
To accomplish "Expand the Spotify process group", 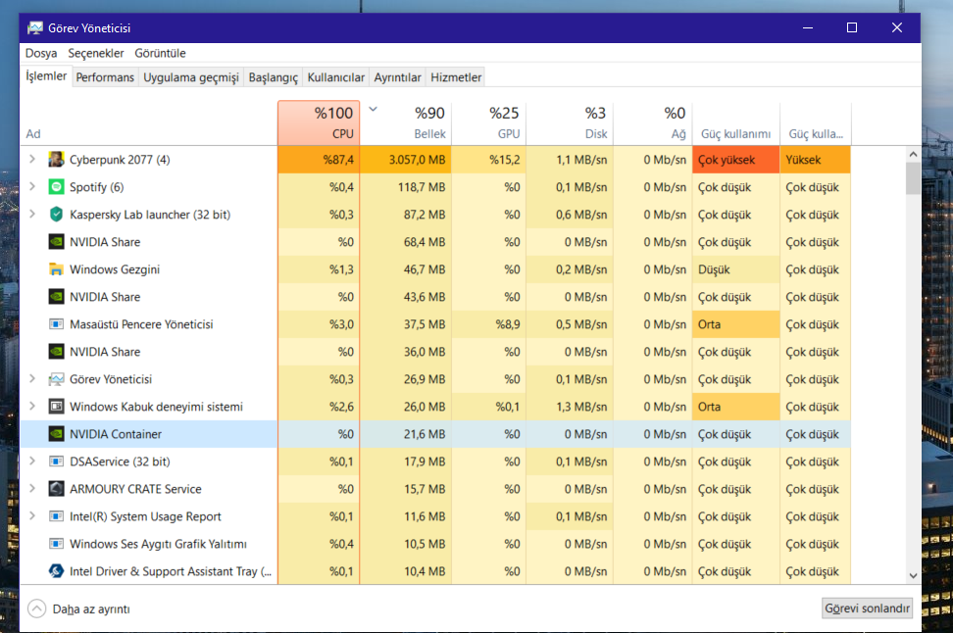I will click(32, 187).
